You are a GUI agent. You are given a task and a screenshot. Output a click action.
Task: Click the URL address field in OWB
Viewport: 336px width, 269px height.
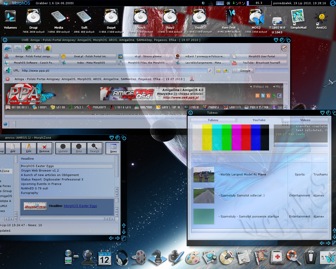(114, 71)
